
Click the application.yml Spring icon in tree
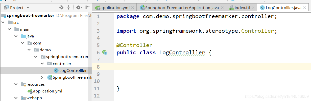30,91
